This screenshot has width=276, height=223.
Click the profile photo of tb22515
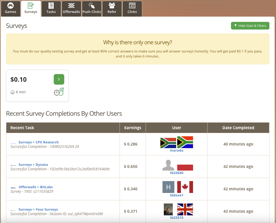point(168,209)
